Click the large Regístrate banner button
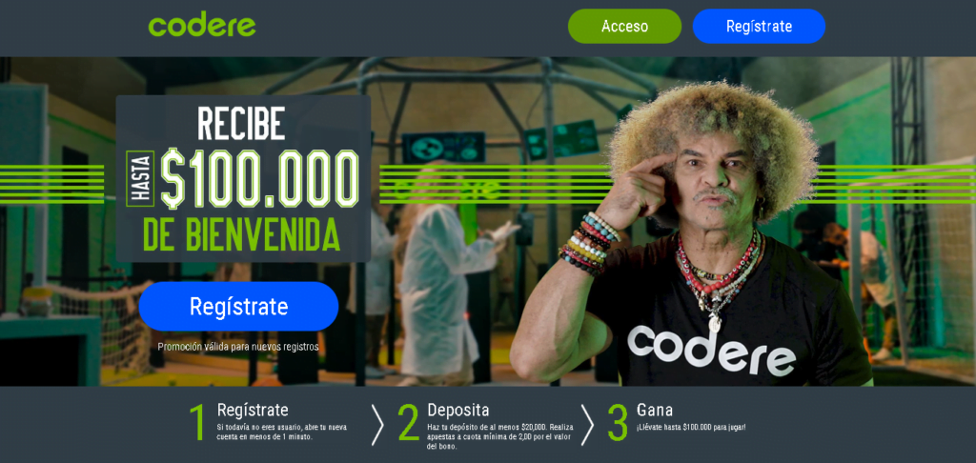The height and width of the screenshot is (463, 976). tap(238, 306)
